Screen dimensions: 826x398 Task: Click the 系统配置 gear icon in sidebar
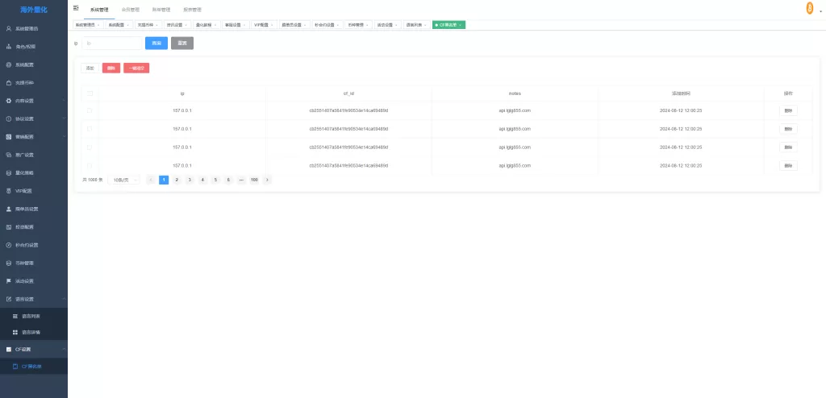point(9,64)
